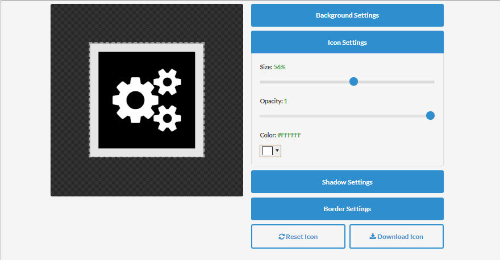Screen dimensions: 500x260
Task: Open the Border Settings section
Action: point(347,209)
